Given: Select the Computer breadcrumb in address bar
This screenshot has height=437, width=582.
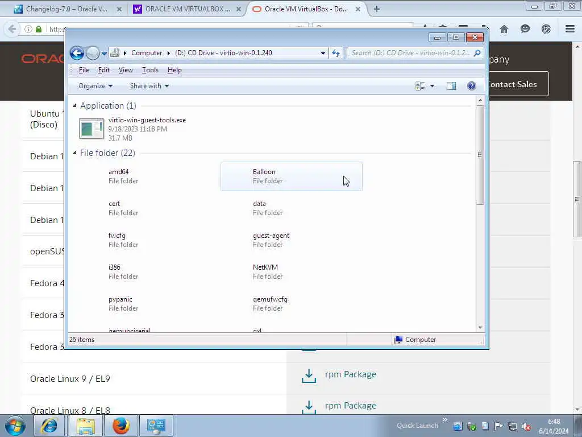Looking at the screenshot, I should click(x=147, y=53).
